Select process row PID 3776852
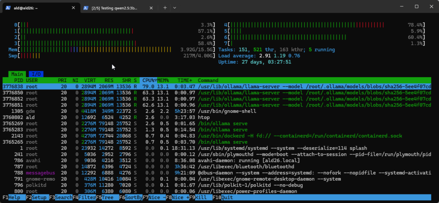This screenshot has width=439, height=203. [x=217, y=99]
